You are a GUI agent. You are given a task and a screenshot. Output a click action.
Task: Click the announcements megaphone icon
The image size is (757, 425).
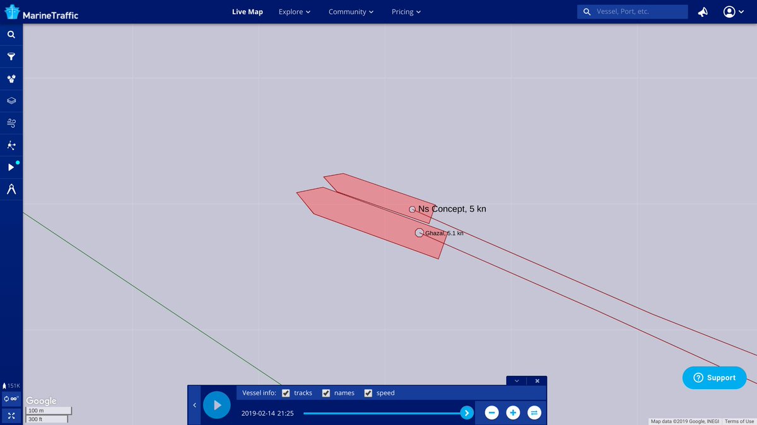(x=702, y=12)
